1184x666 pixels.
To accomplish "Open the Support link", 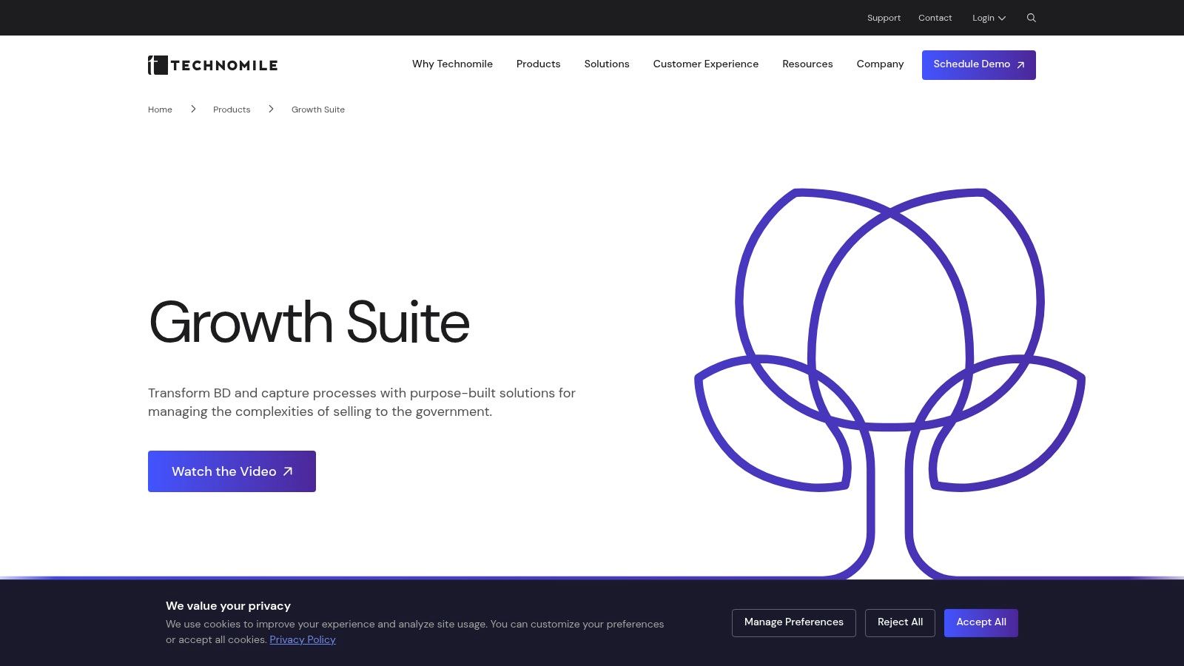I will pos(884,18).
